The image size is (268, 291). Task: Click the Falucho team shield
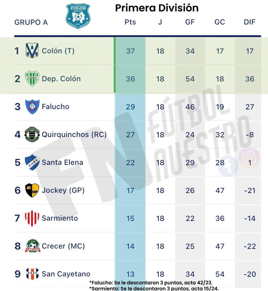pos(32,106)
